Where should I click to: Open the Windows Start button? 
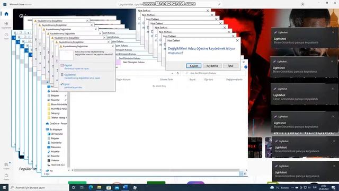point(4,187)
